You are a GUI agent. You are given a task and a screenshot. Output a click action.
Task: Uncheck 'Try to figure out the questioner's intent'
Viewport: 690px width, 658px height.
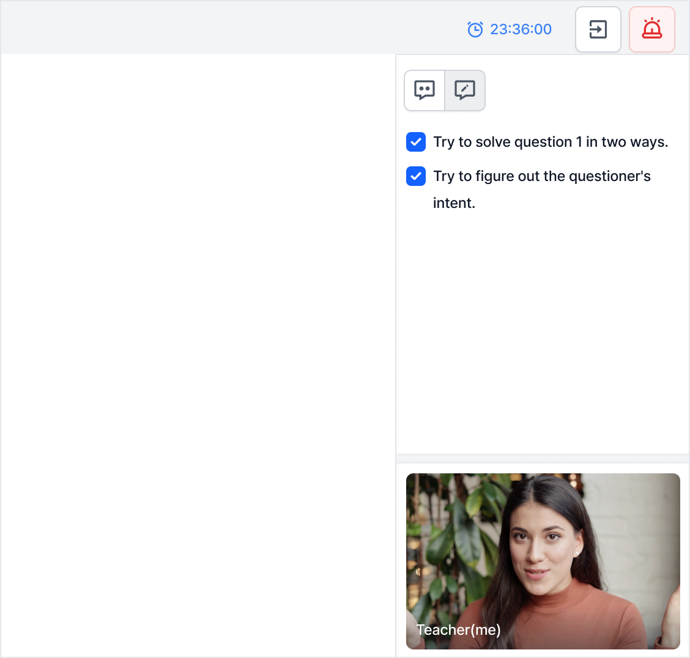click(x=416, y=176)
